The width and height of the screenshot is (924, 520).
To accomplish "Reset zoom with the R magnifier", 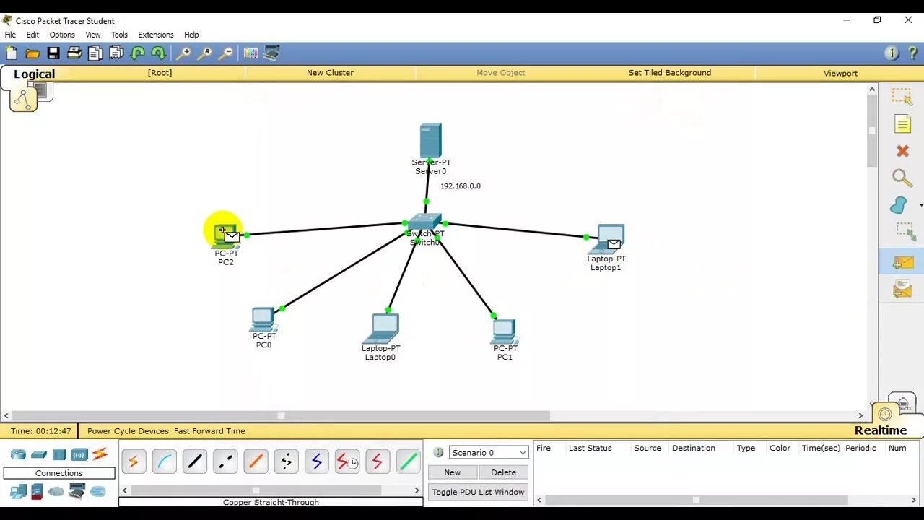I will click(205, 53).
